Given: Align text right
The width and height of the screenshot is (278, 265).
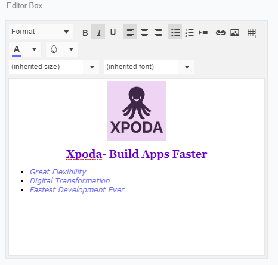Looking at the screenshot, I should click(158, 32).
